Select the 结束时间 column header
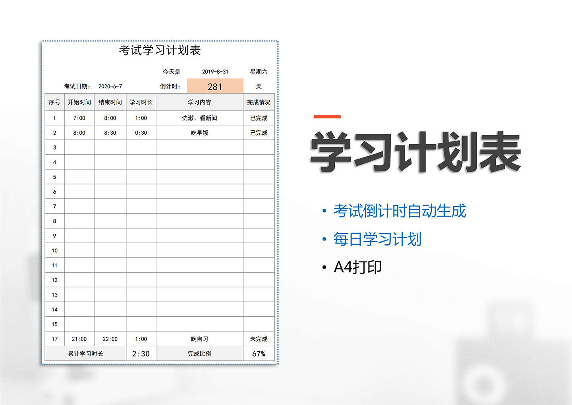Screen dimensions: 572x405 [110, 102]
